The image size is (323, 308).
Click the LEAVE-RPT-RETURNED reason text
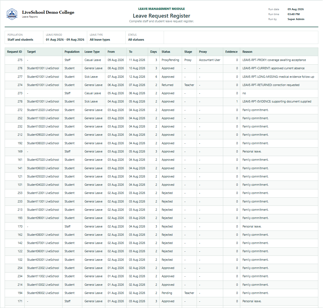[271, 85]
